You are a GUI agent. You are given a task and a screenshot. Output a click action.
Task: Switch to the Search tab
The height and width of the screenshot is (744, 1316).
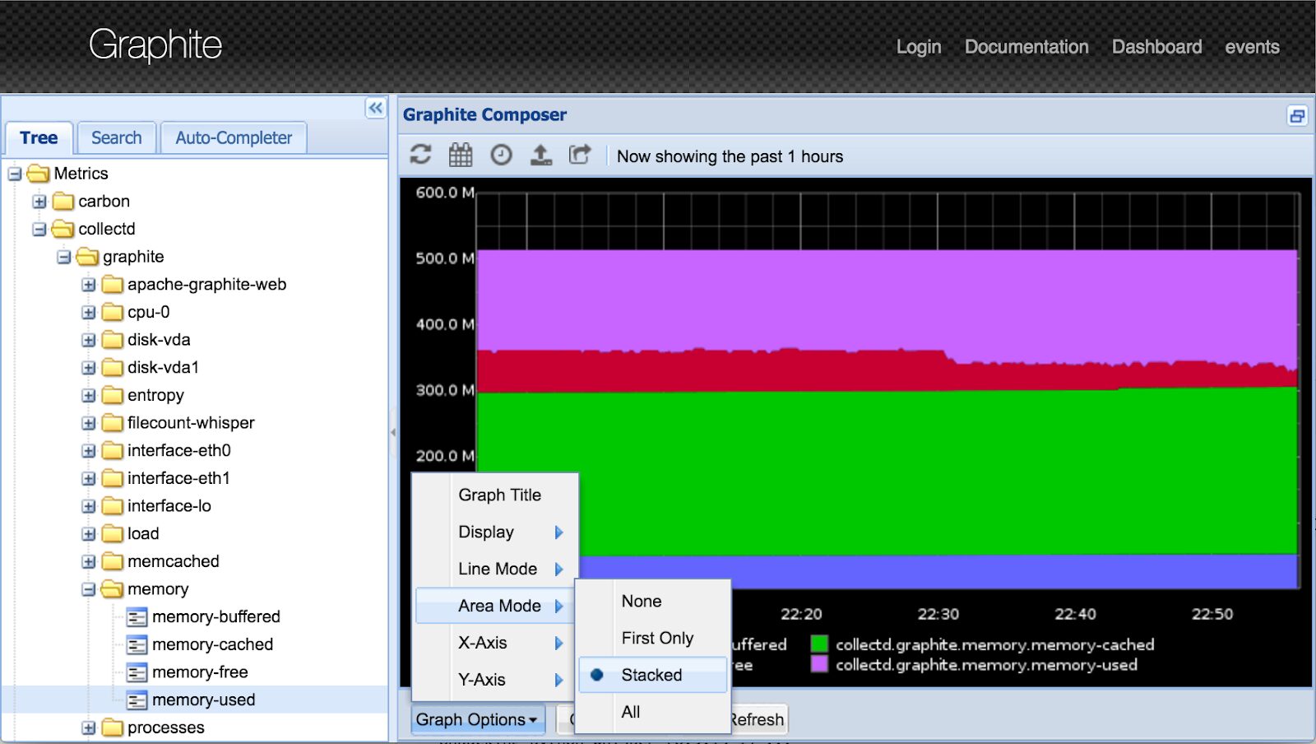(x=116, y=137)
